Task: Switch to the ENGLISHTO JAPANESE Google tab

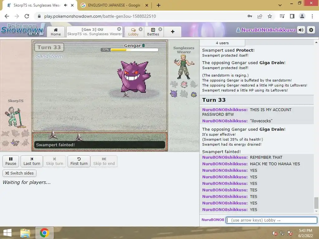Action: [x=114, y=5]
